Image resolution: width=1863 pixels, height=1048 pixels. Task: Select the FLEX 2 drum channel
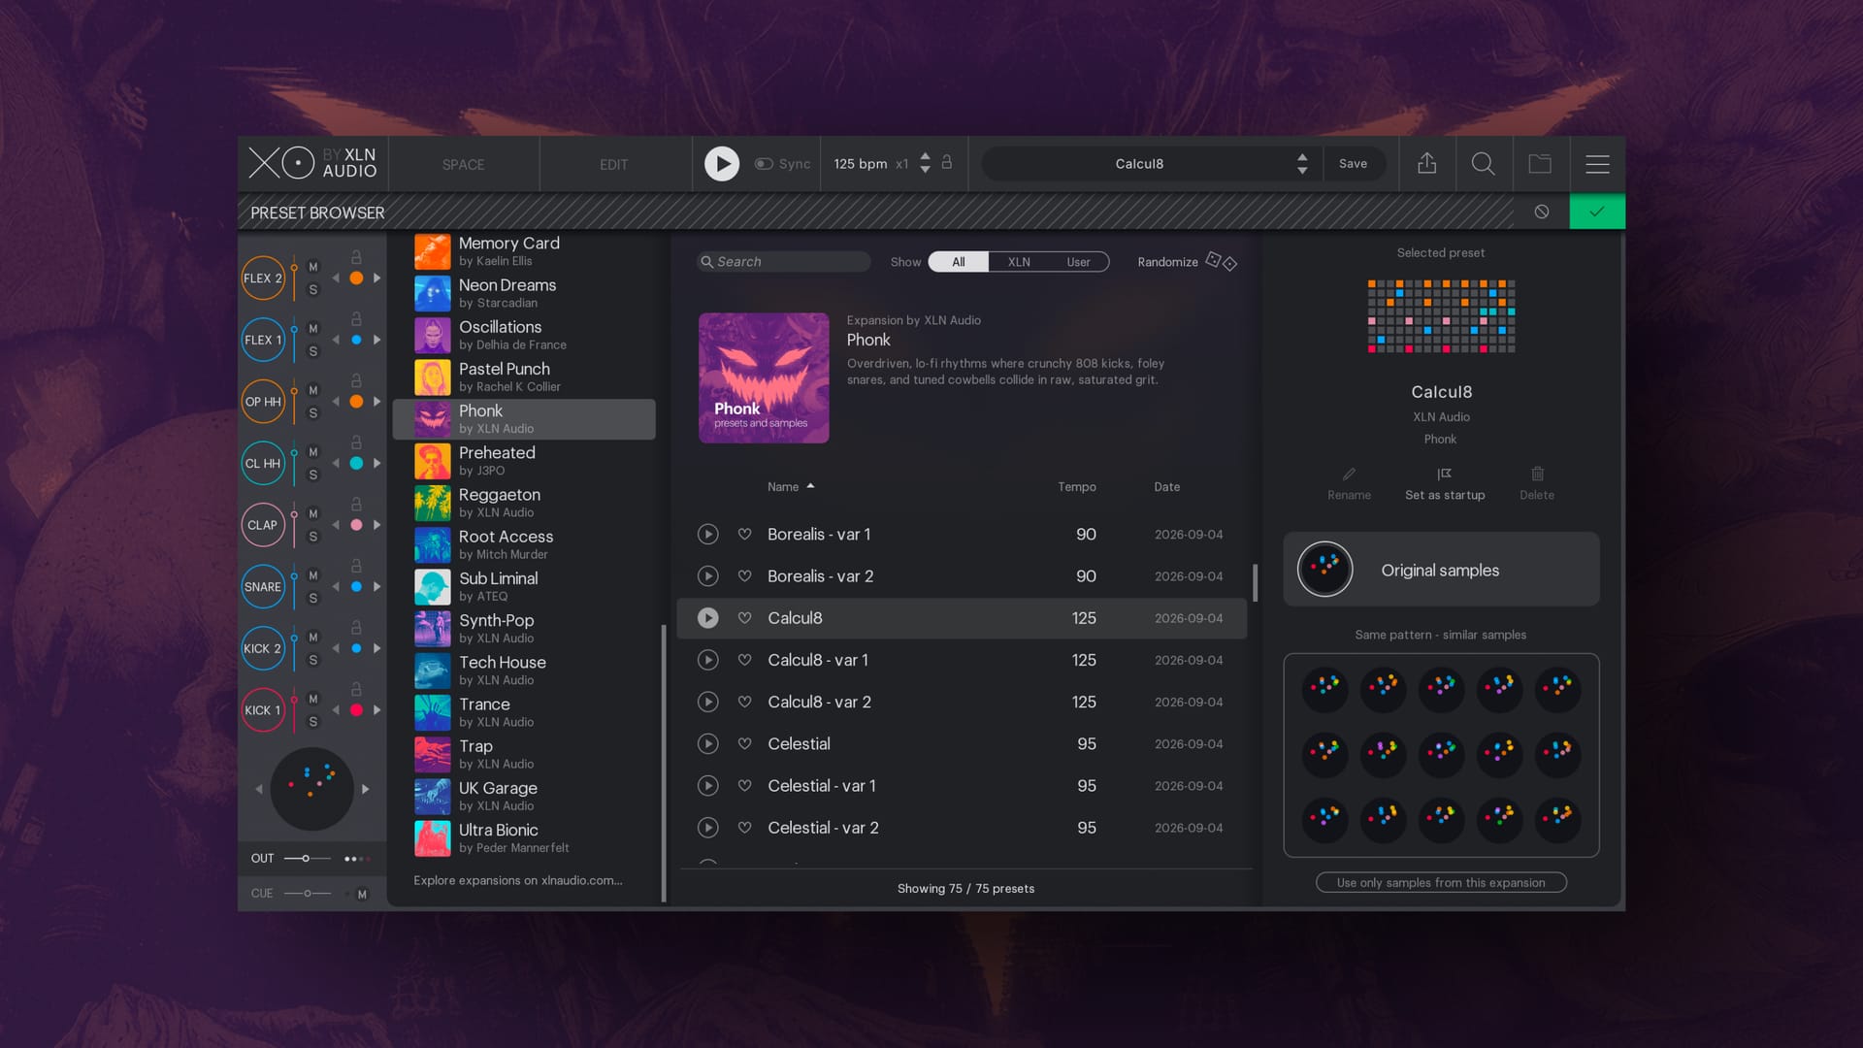click(263, 278)
